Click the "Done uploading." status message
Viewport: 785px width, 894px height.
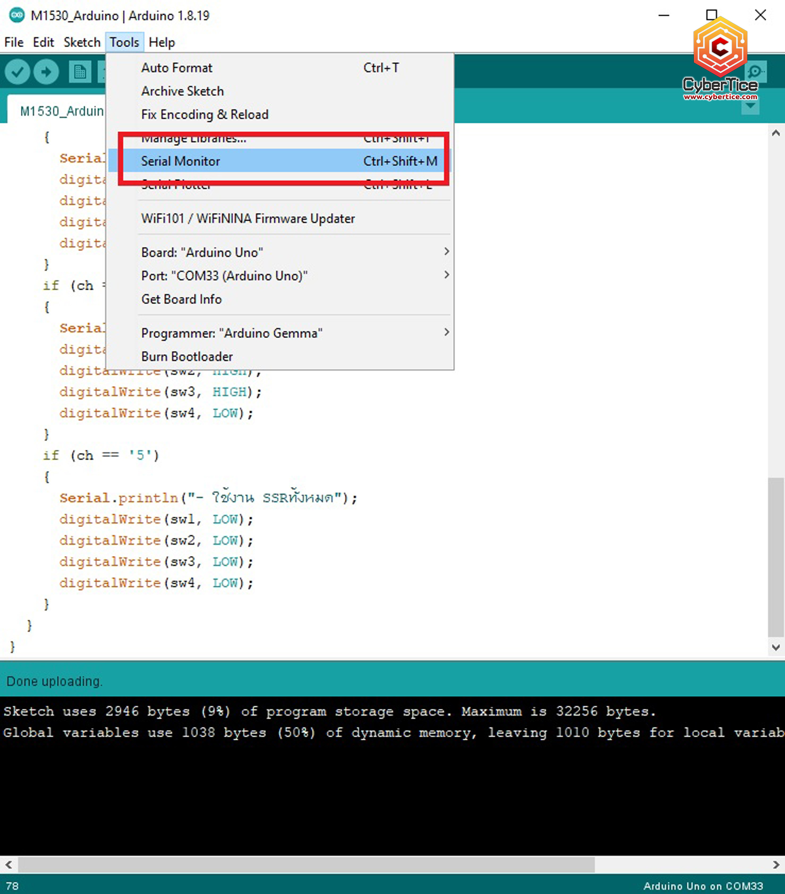pos(54,681)
